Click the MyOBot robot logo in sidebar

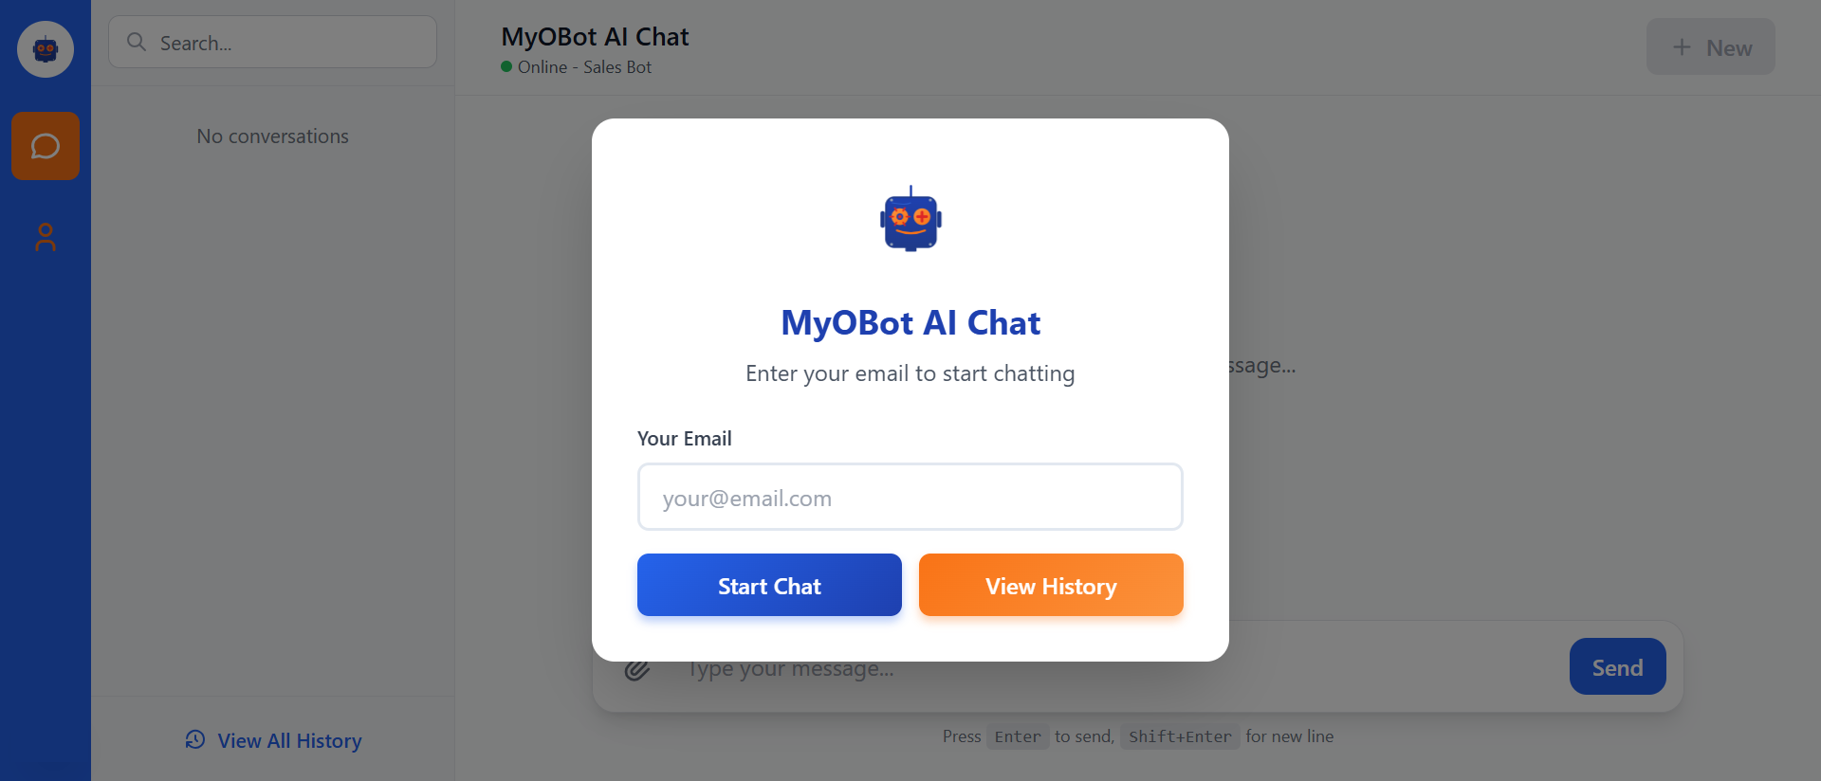pos(45,48)
